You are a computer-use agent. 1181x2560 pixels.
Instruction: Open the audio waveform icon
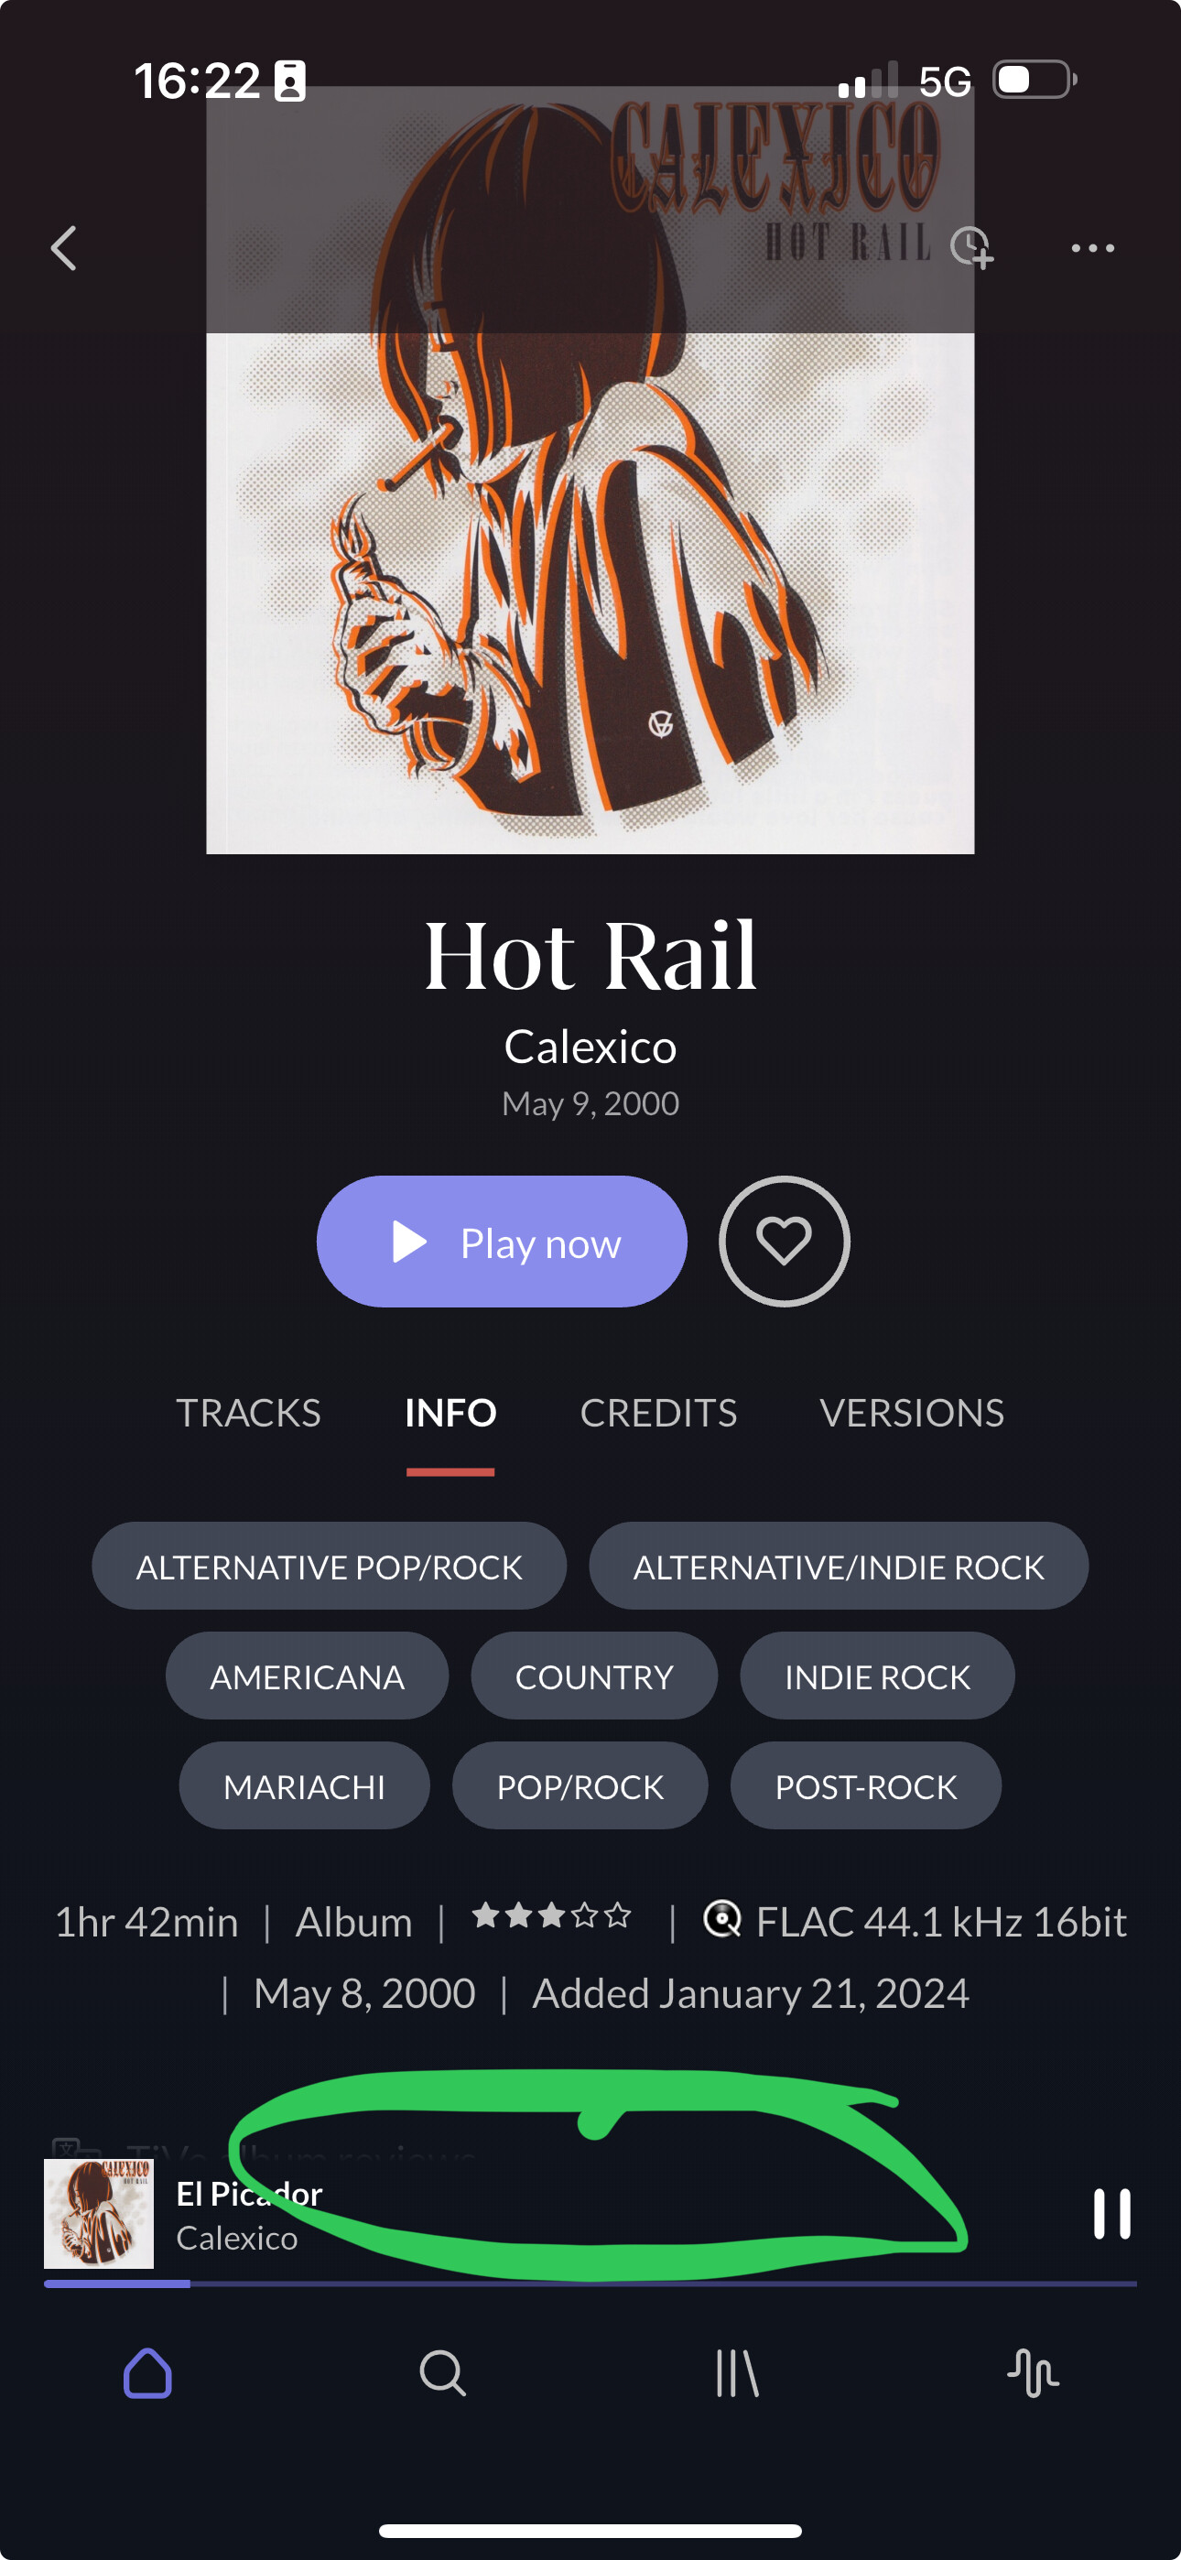coord(1032,2373)
